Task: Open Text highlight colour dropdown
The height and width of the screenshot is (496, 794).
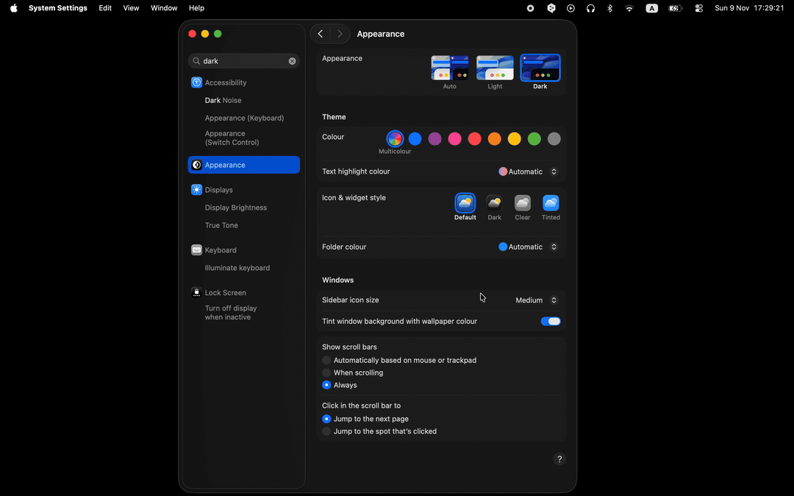Action: [528, 171]
